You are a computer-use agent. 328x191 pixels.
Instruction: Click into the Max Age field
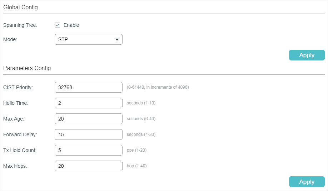(89, 119)
